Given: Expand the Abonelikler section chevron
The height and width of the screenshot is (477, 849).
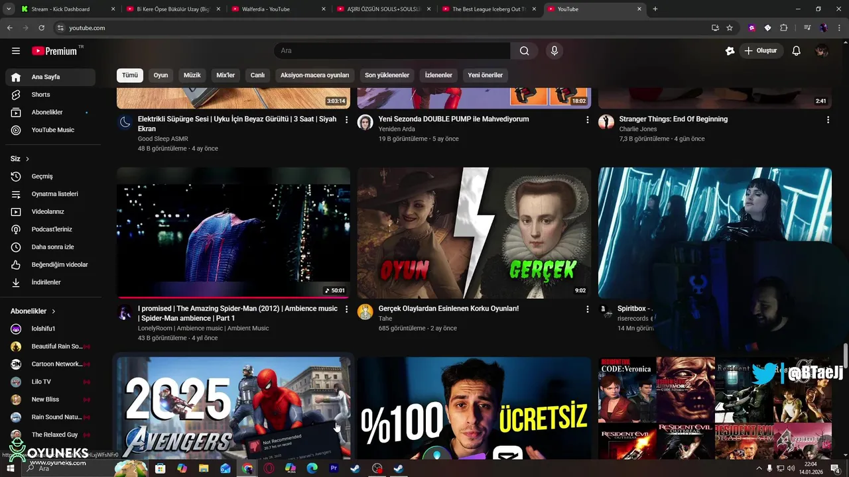Looking at the screenshot, I should pos(54,311).
